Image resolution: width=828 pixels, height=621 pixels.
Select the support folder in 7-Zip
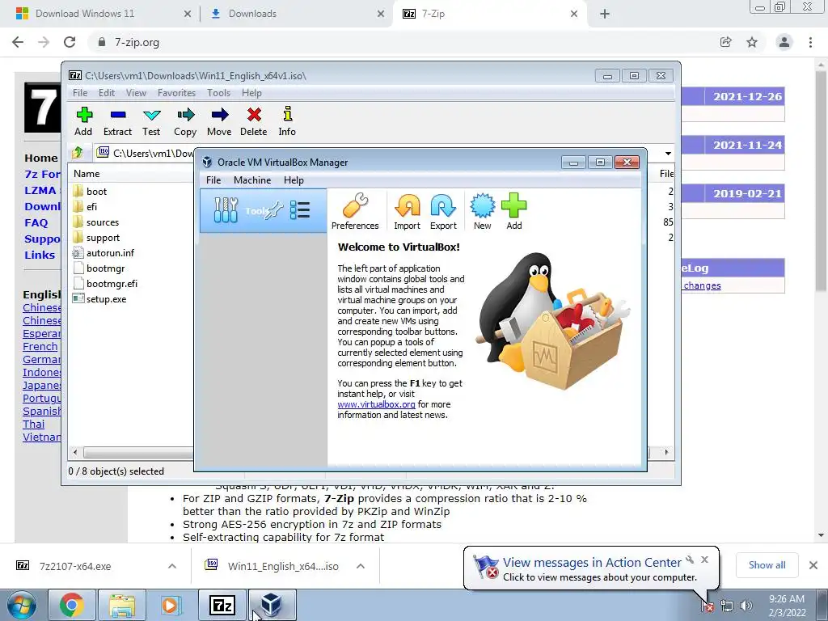click(x=103, y=238)
